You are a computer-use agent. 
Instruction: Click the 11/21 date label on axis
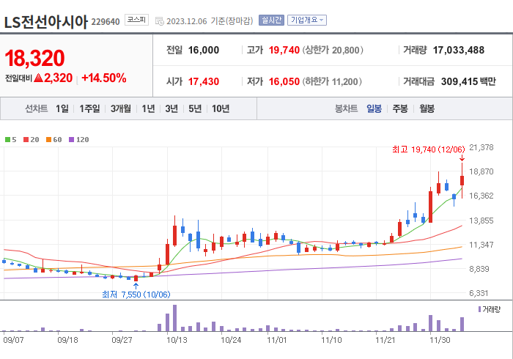click(x=385, y=340)
